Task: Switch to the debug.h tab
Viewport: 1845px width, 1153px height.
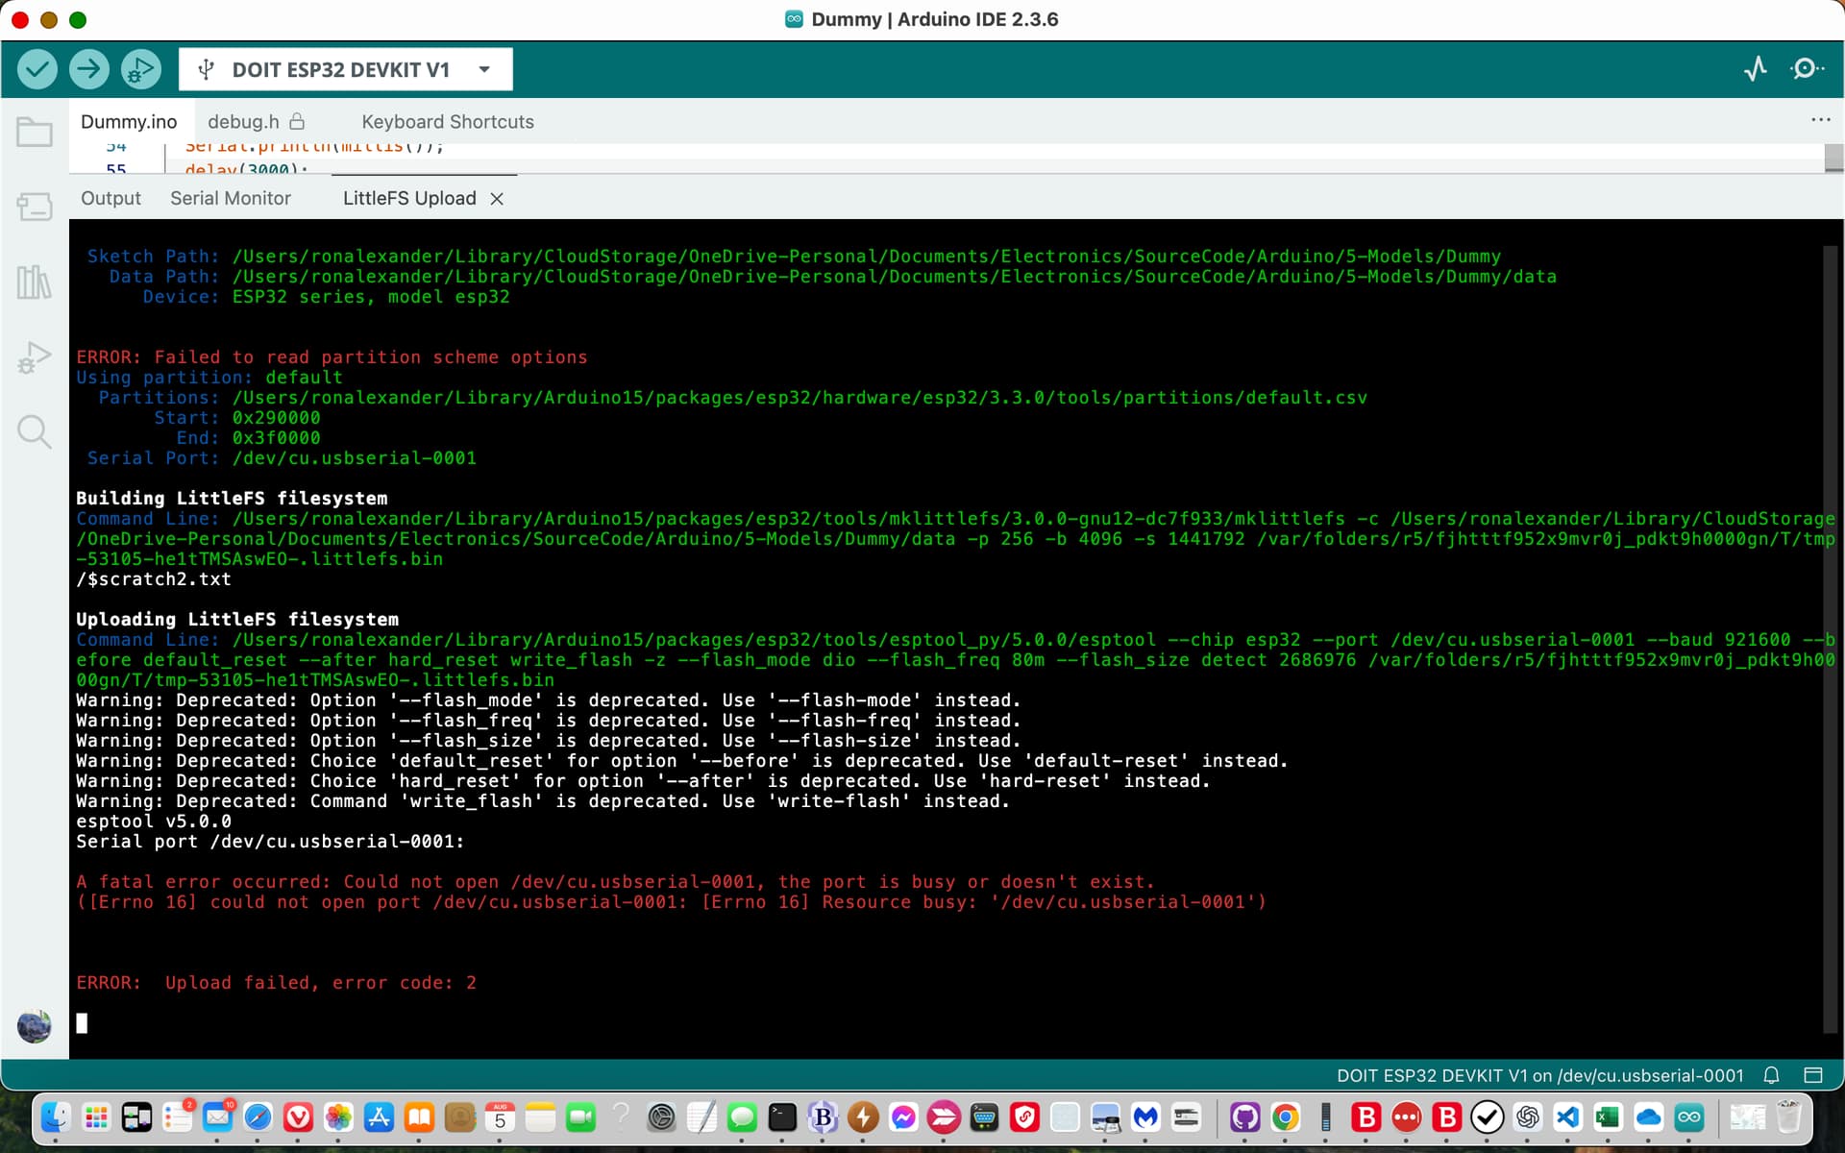Action: click(242, 121)
